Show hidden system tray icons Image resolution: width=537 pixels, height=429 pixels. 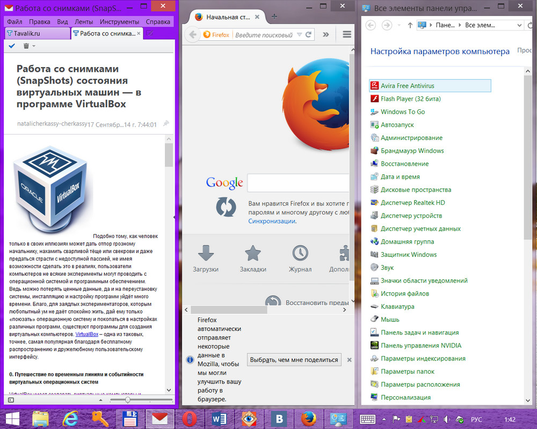pyautogui.click(x=384, y=419)
